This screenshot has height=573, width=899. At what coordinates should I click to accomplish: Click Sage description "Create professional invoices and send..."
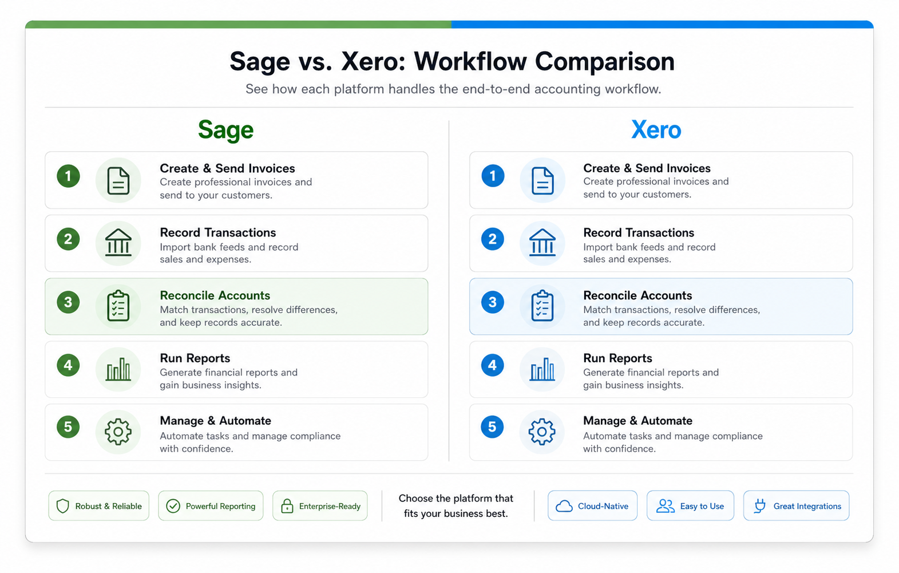coord(236,189)
